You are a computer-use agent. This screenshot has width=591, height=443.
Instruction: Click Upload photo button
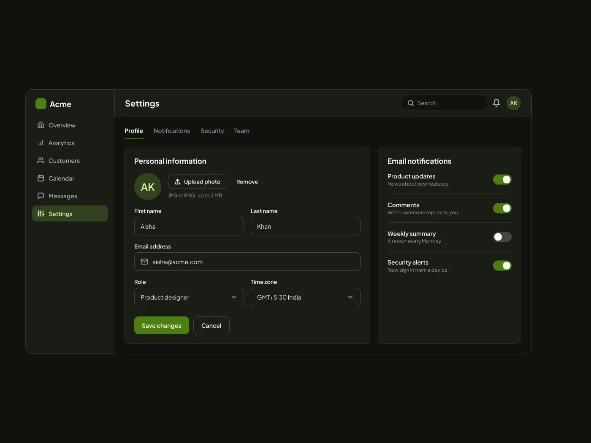click(198, 181)
